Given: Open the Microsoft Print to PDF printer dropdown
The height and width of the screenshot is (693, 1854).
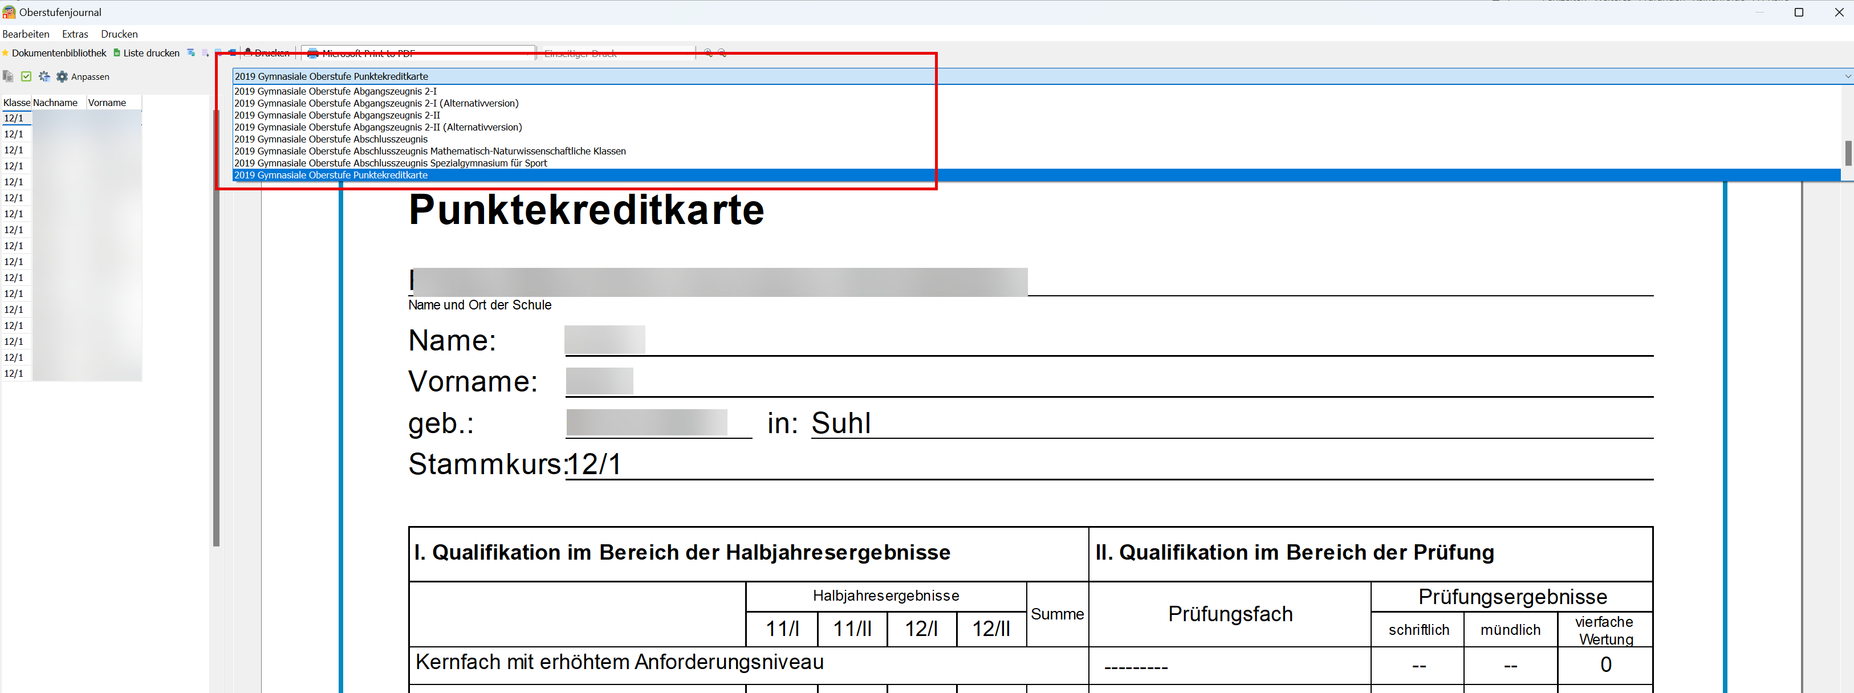Looking at the screenshot, I should (x=418, y=53).
